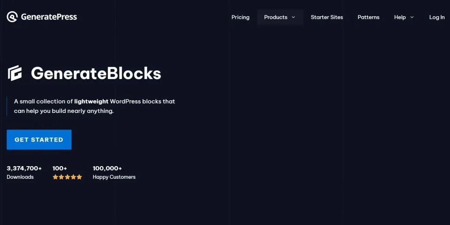Expand the Products dropdown chevron
Screen dimensions: 450x225
[x=293, y=17]
